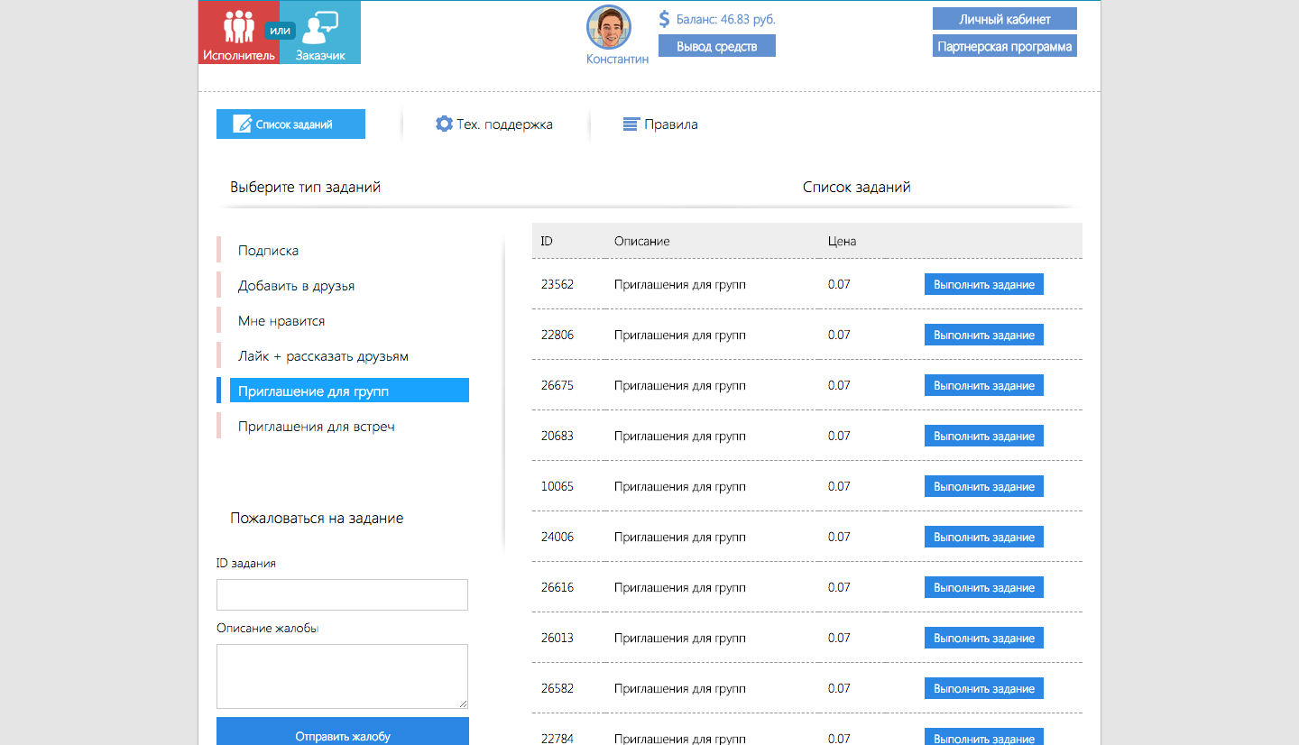Choose the Мне нравится task type

(281, 321)
